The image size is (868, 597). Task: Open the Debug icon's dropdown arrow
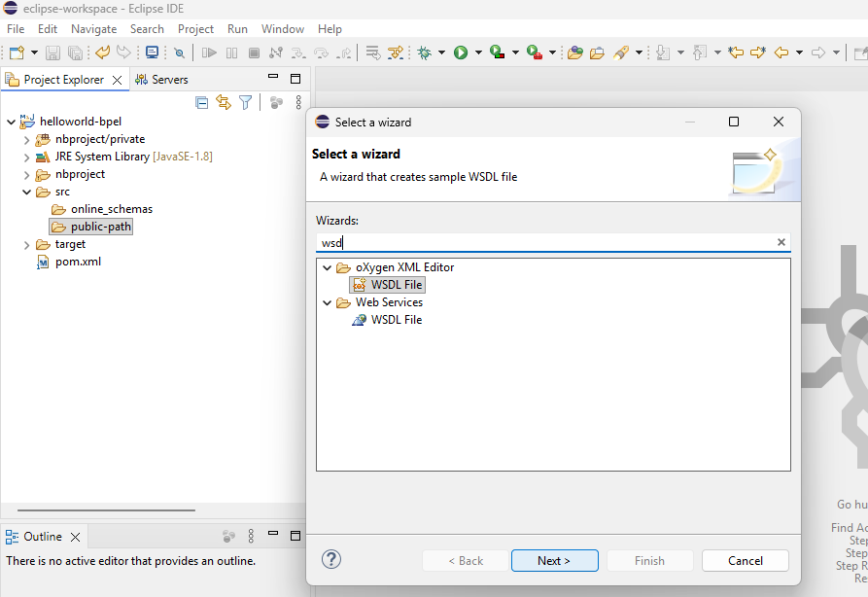pos(441,53)
